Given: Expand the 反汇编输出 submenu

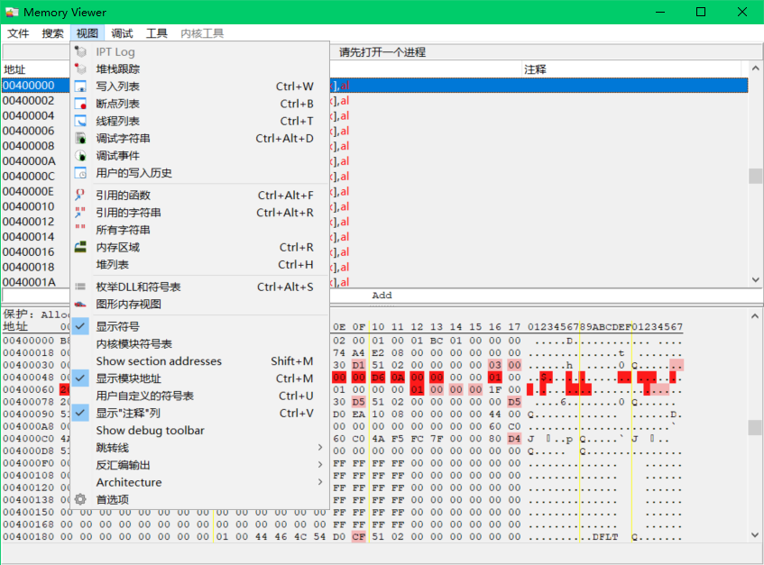Looking at the screenshot, I should point(199,465).
